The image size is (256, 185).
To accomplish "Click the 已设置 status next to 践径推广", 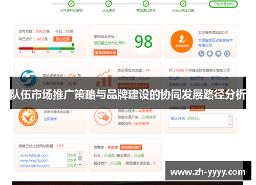I will (x=116, y=163).
